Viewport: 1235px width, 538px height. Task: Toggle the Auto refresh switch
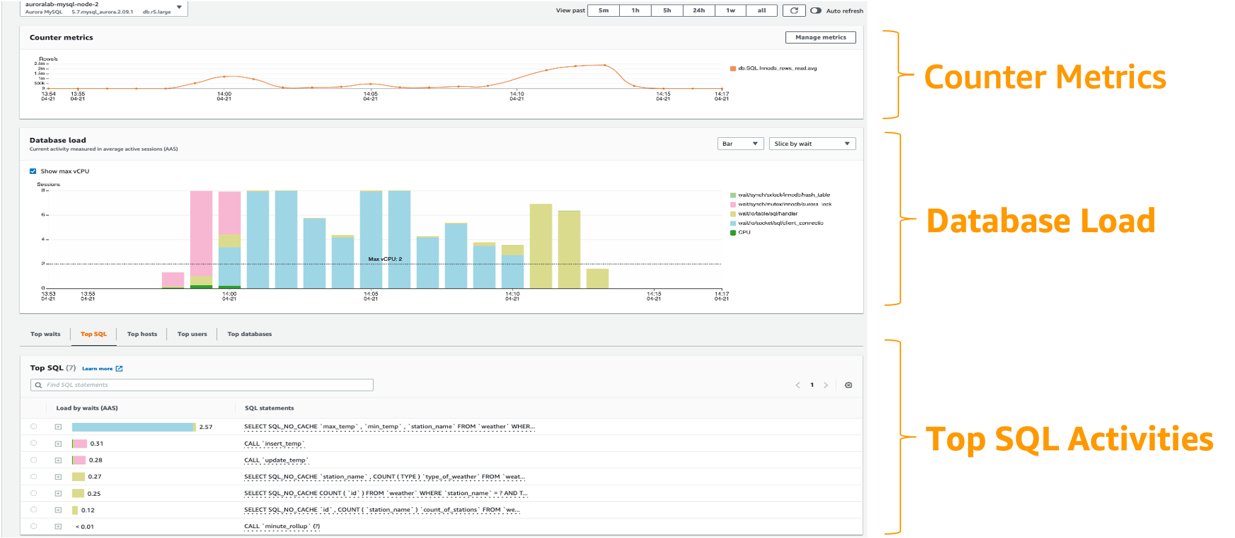coord(815,11)
